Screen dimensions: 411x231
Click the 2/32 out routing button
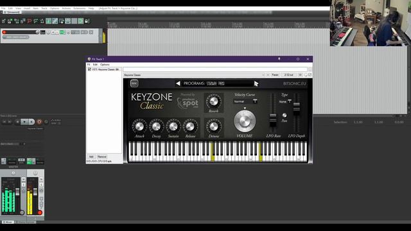288,75
